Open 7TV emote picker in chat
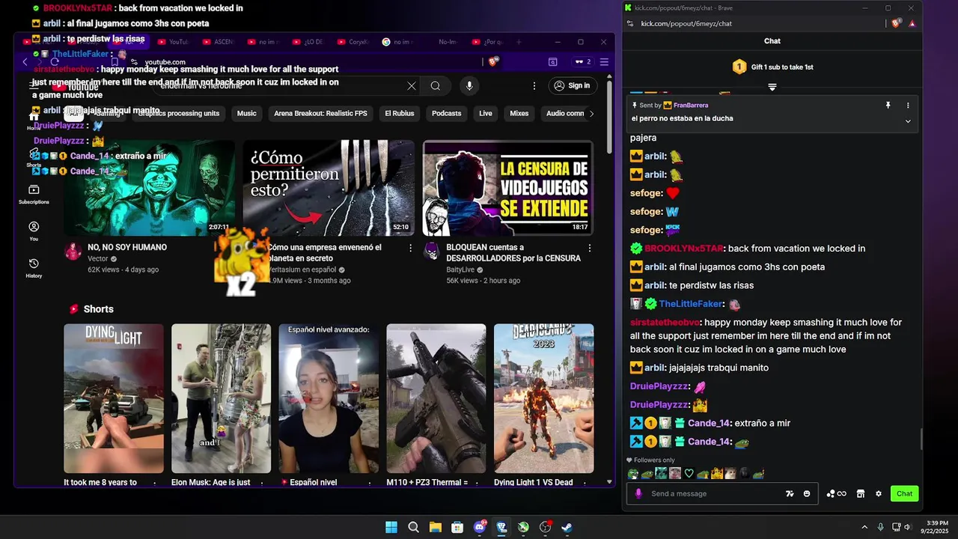The height and width of the screenshot is (539, 958). pyautogui.click(x=790, y=493)
